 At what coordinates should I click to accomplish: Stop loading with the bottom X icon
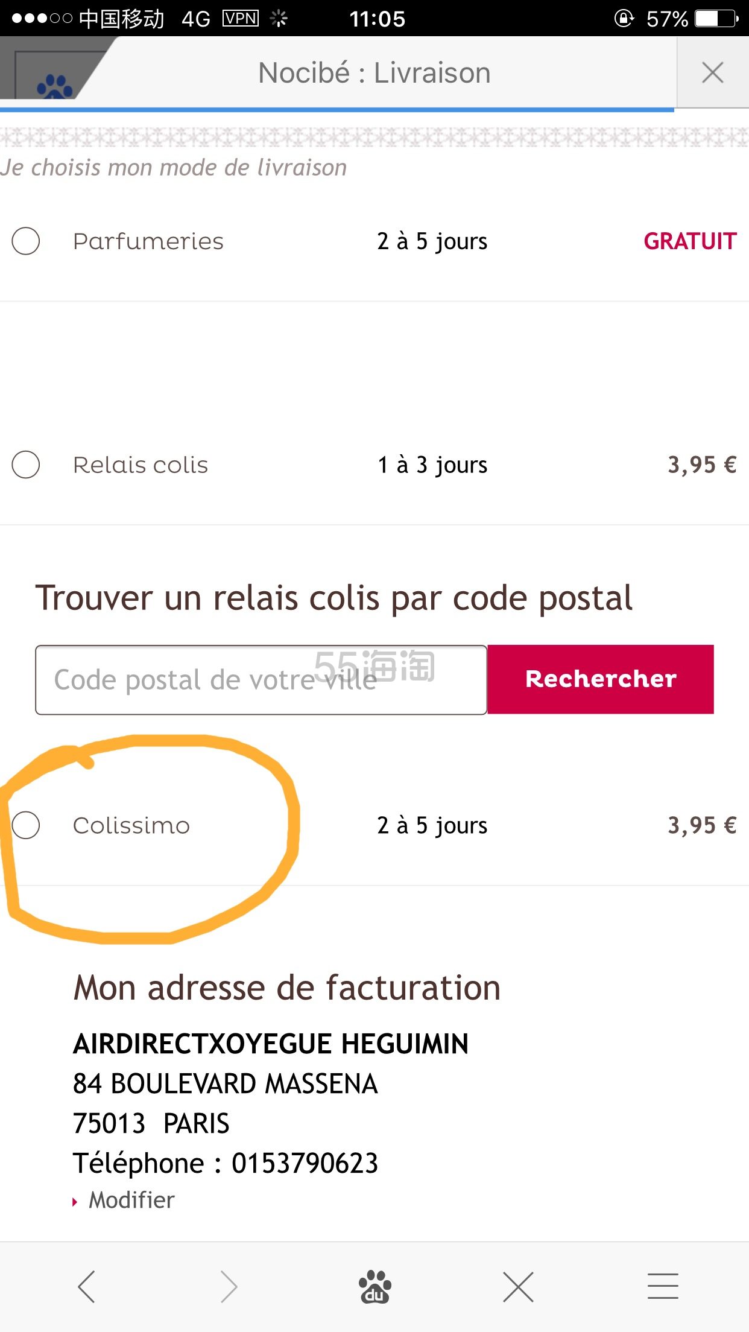coord(518,1287)
